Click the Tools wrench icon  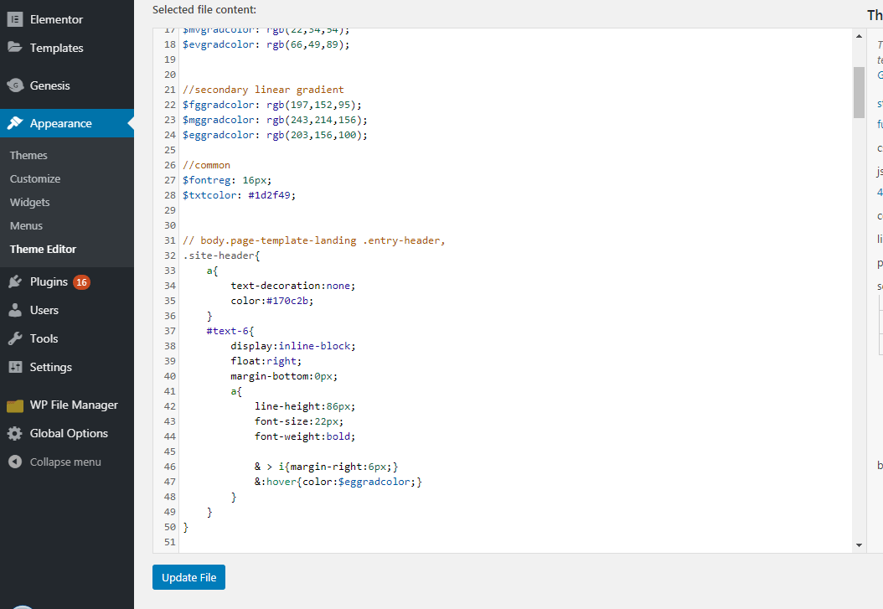[x=14, y=338]
